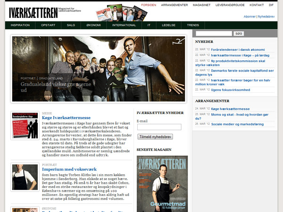This screenshot has width=283, height=212.
Task: Click 'PORTRÆT | GRADUATELAND' label on hero image
Action: tap(42, 78)
